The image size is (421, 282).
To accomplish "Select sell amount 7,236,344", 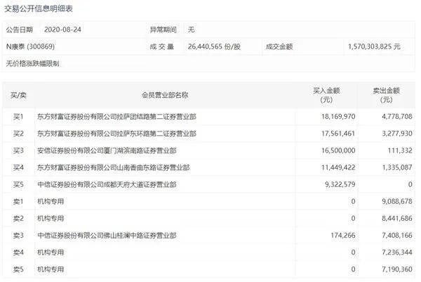I will tap(397, 252).
